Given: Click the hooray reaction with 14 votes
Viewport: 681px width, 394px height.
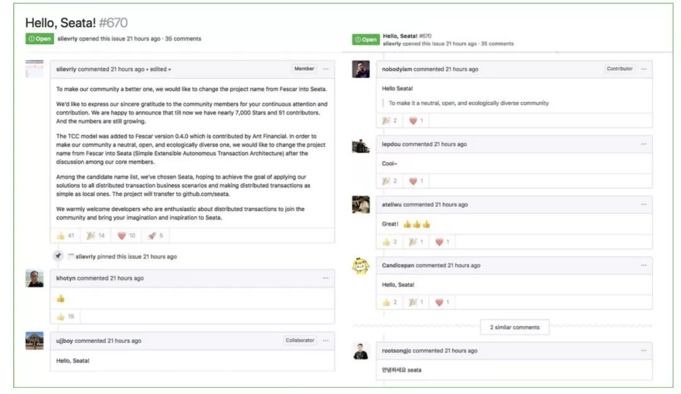Looking at the screenshot, I should click(96, 235).
